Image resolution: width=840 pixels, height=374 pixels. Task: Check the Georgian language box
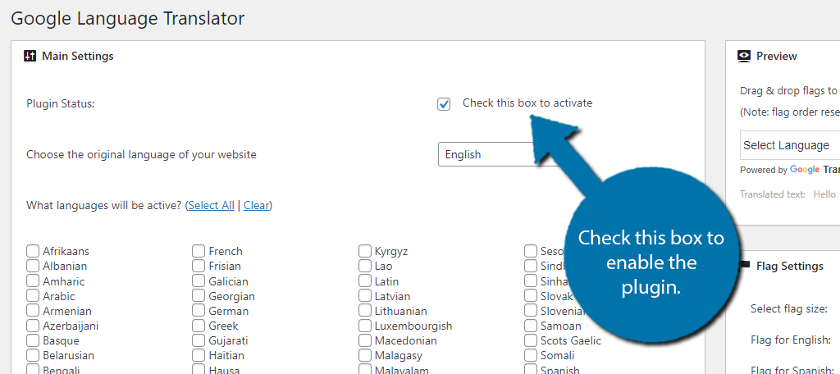(x=199, y=296)
